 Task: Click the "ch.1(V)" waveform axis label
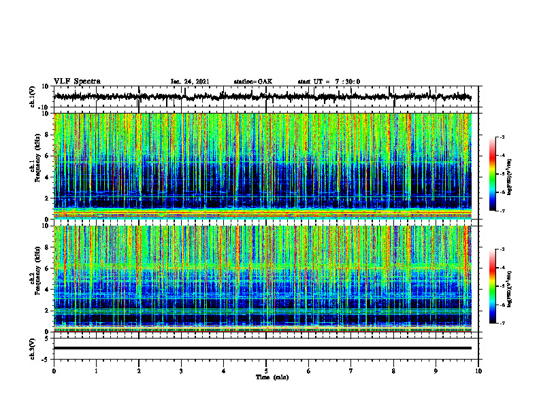33,97
